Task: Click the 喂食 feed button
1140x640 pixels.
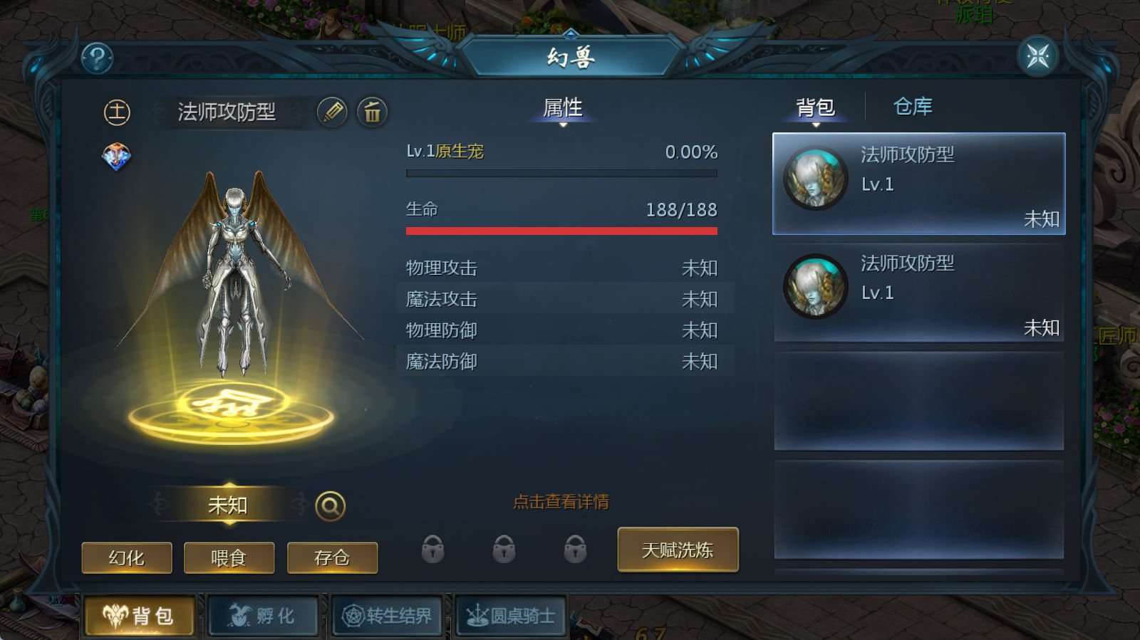Action: [229, 558]
